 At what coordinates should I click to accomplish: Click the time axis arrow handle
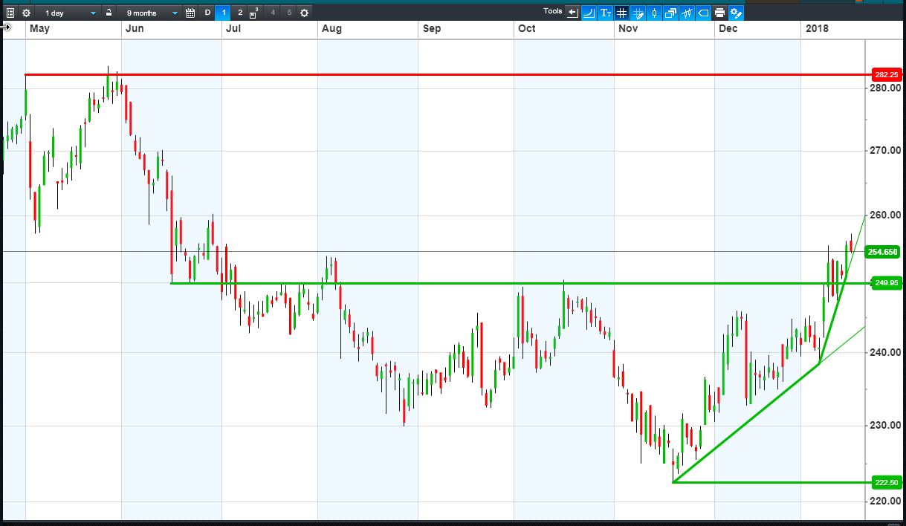5,27
